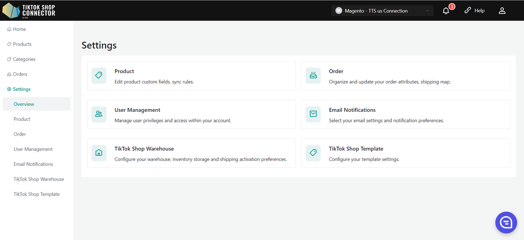Click the TikTok Shop Warehouse building icon

coord(99,153)
